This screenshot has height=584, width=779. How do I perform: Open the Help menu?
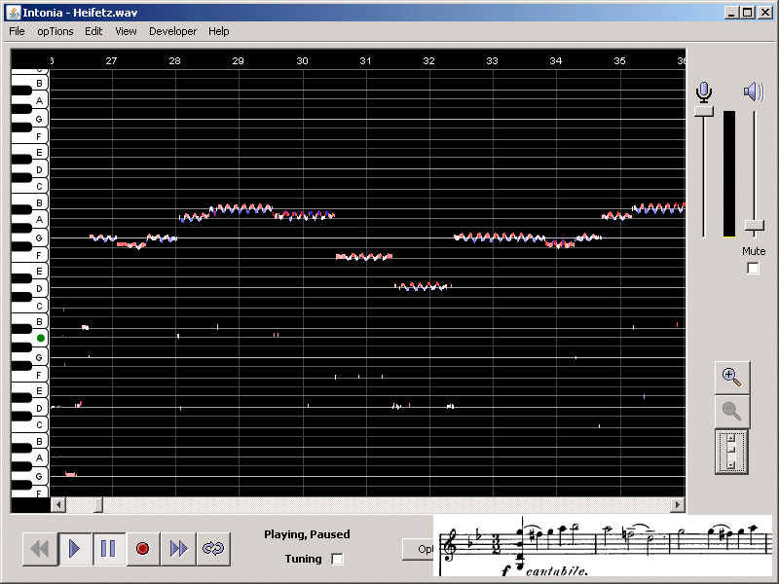(218, 31)
